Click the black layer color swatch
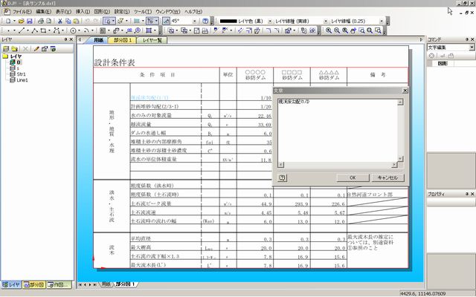Image resolution: width=476 pixels, height=297 pixels. [228, 22]
